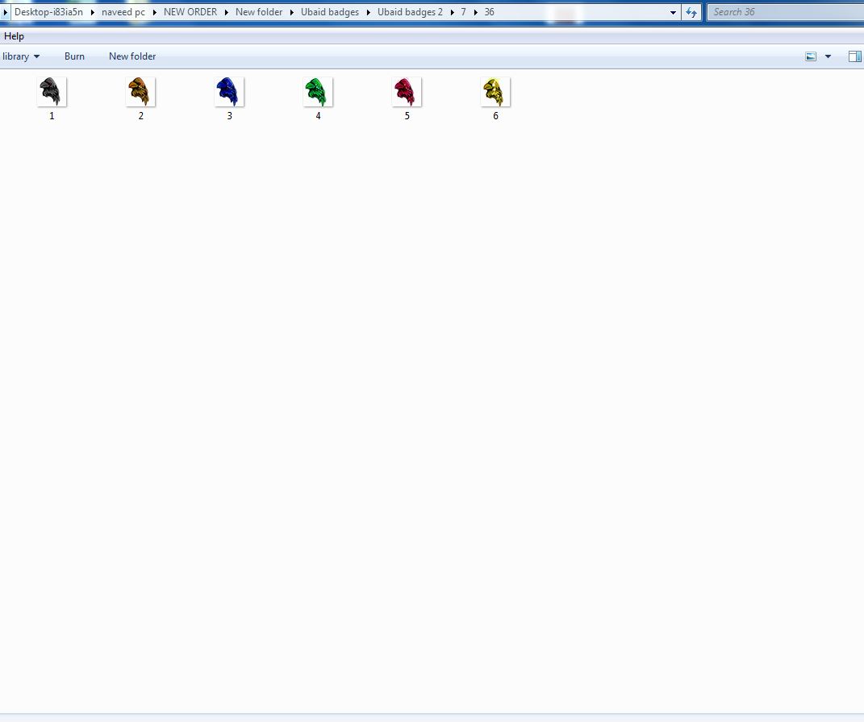This screenshot has height=722, width=864.
Task: Go to Desktop-i83ia5n in the breadcrumb
Action: pos(48,12)
